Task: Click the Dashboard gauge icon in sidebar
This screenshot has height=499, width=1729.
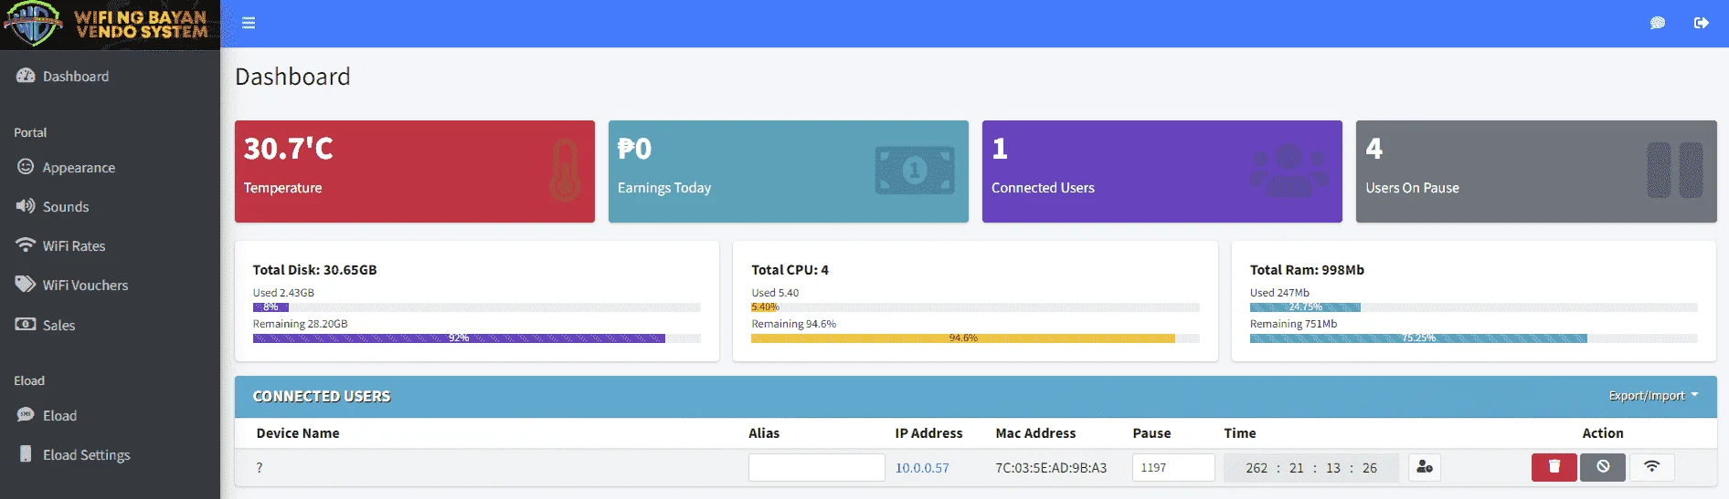Action: tap(26, 76)
